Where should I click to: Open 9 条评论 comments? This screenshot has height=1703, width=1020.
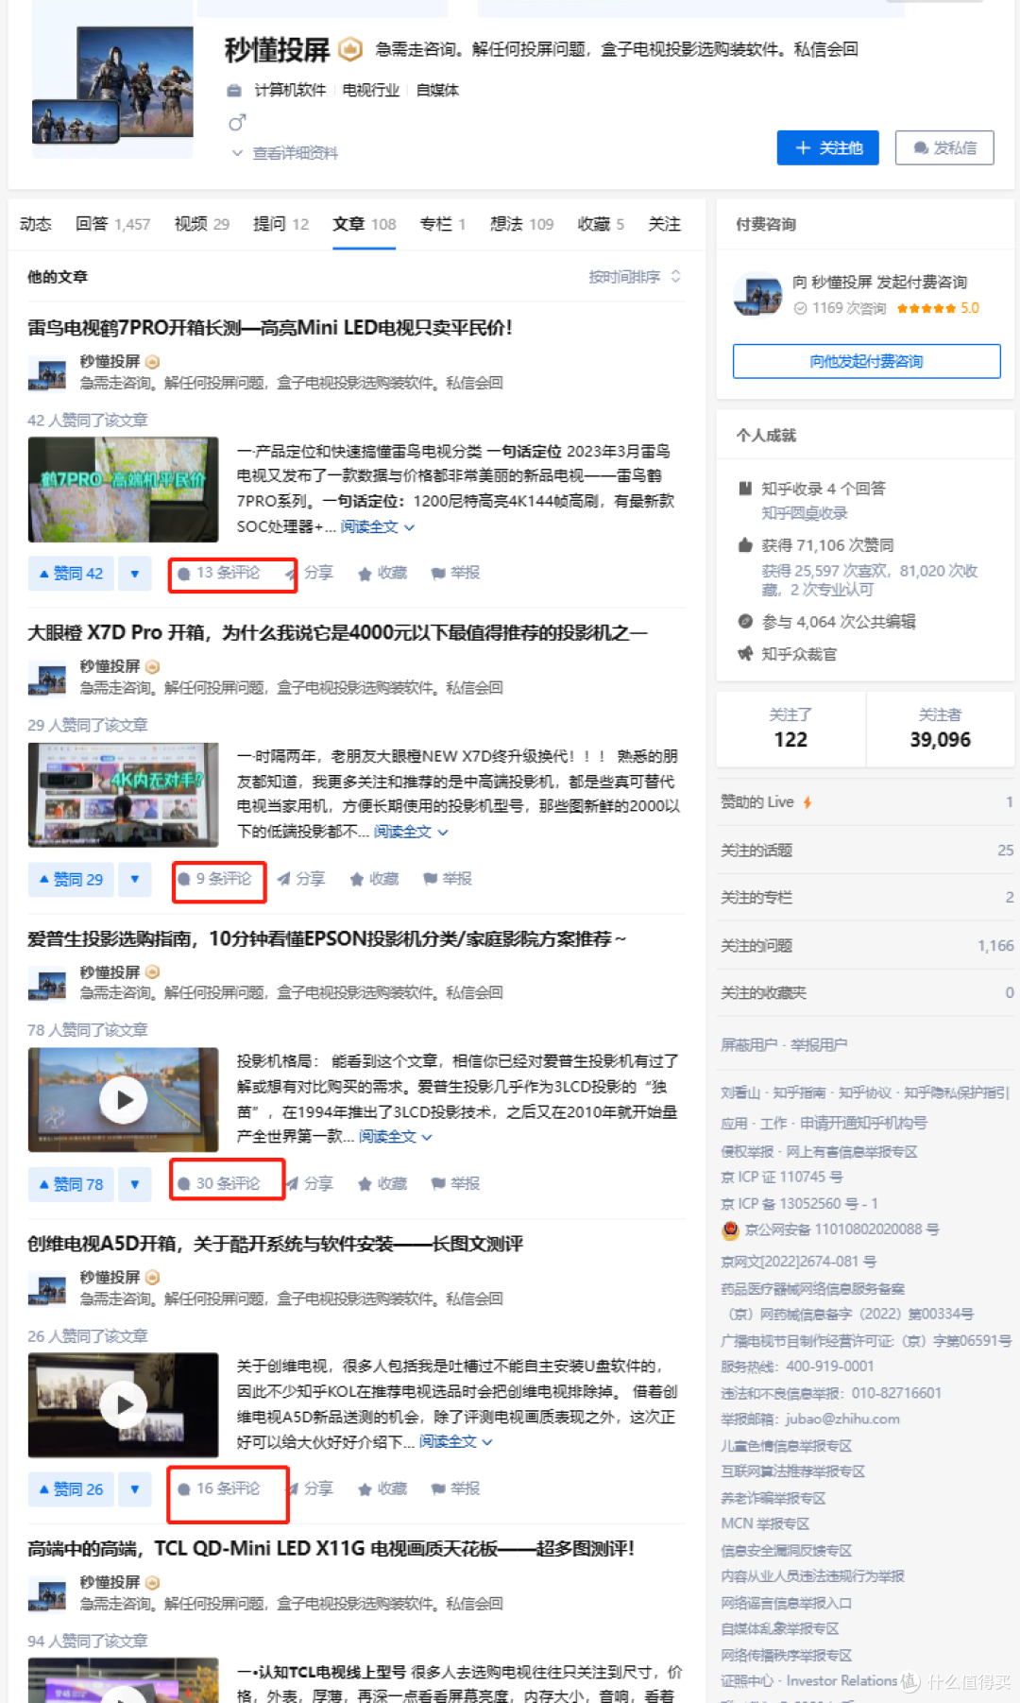[x=215, y=879]
